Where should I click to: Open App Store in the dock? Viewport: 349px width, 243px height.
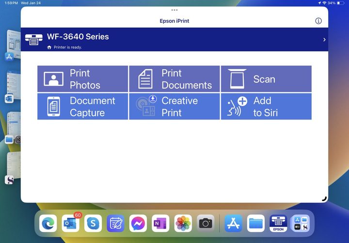pyautogui.click(x=233, y=223)
